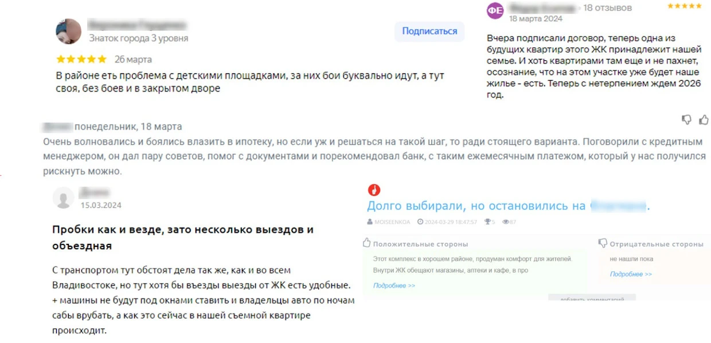711x343 pixels.
Task: Click the gray default avatar dated 15.03.2024
Action: tap(63, 198)
